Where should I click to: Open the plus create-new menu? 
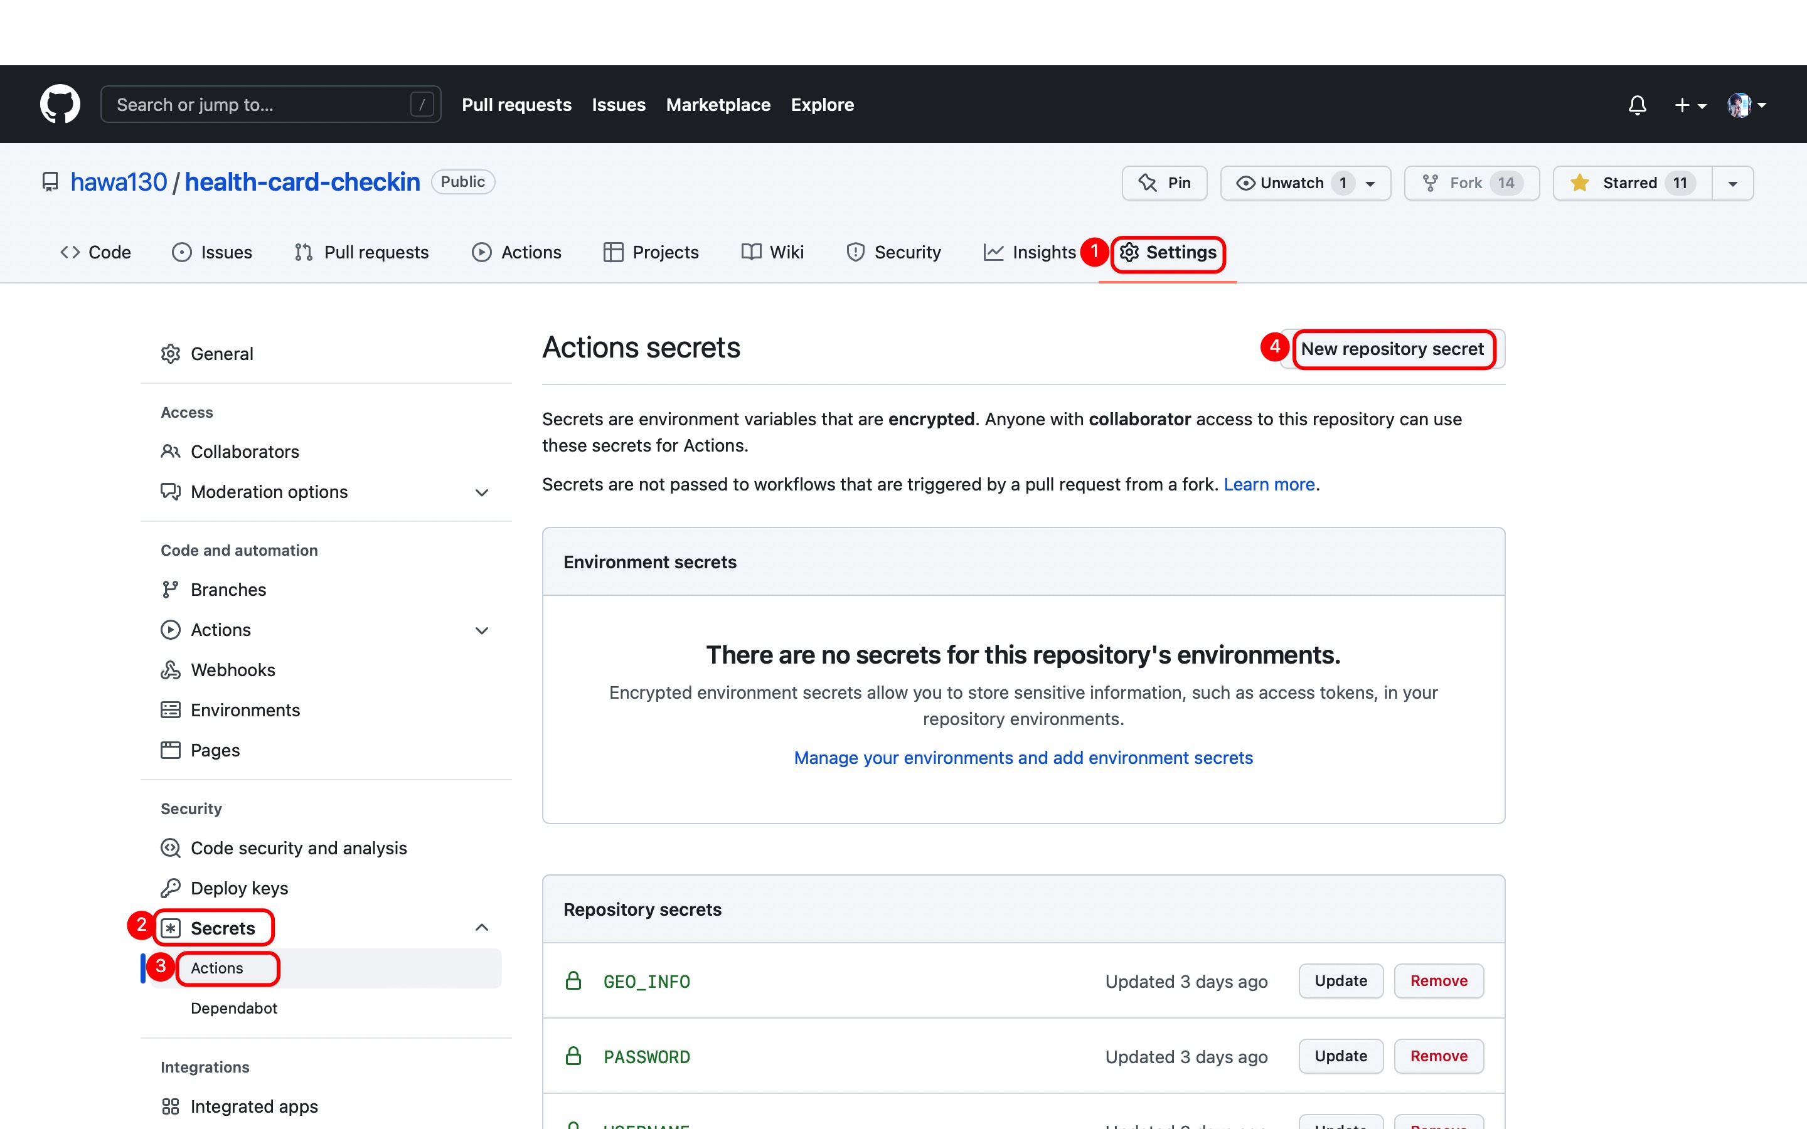click(x=1690, y=105)
